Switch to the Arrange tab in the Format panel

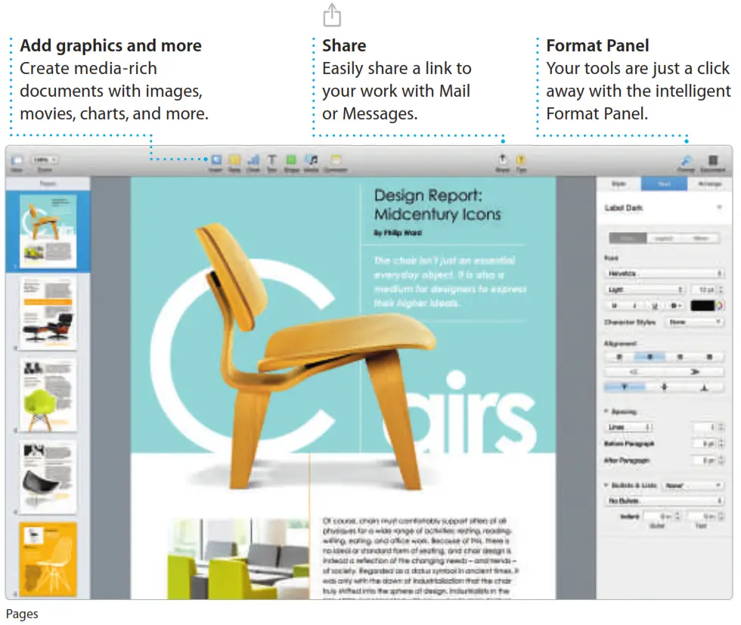click(x=710, y=184)
